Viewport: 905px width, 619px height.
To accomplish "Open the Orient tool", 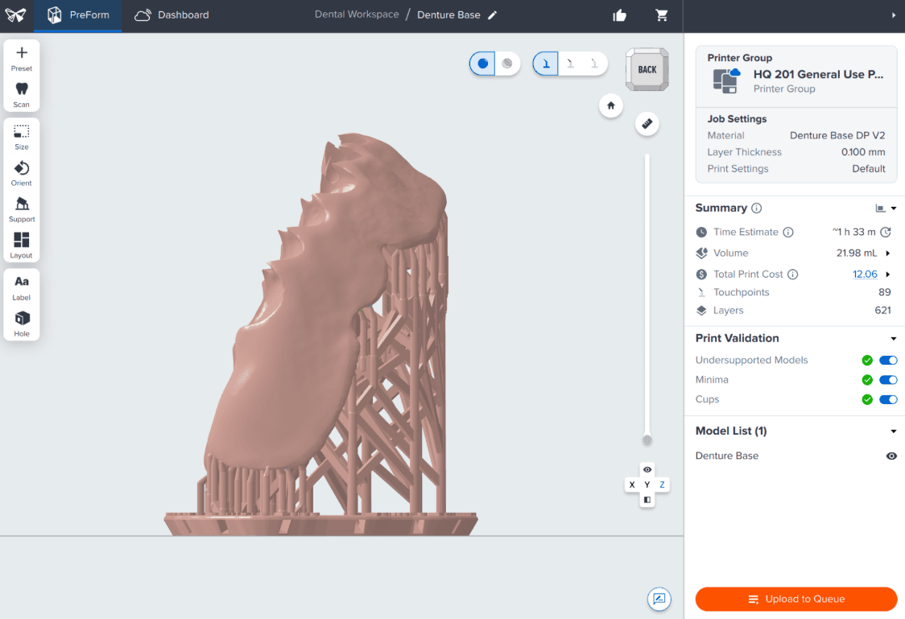I will click(22, 173).
